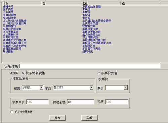The image size is (168, 123).
Task: Select the 卡余额 row
Action: (86, 18)
